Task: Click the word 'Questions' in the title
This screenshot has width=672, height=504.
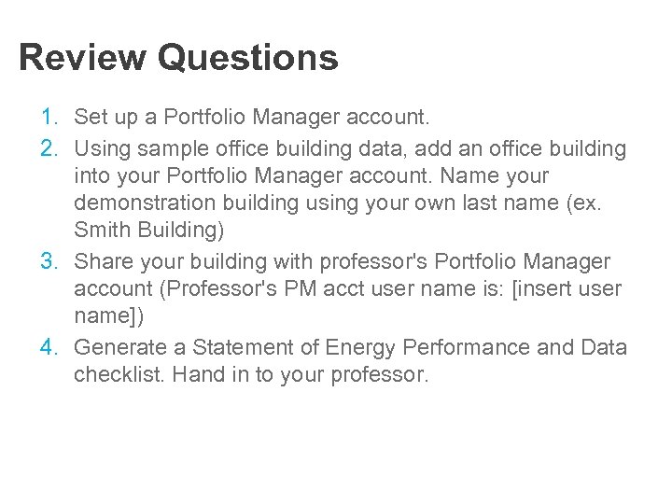Action: [x=247, y=58]
